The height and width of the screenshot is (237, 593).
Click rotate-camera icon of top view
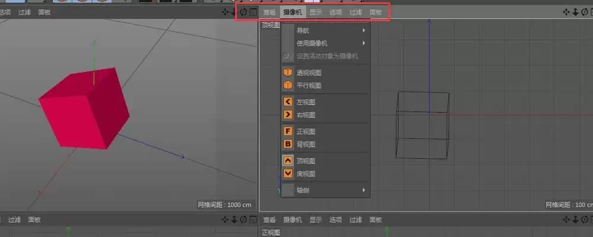(x=584, y=12)
